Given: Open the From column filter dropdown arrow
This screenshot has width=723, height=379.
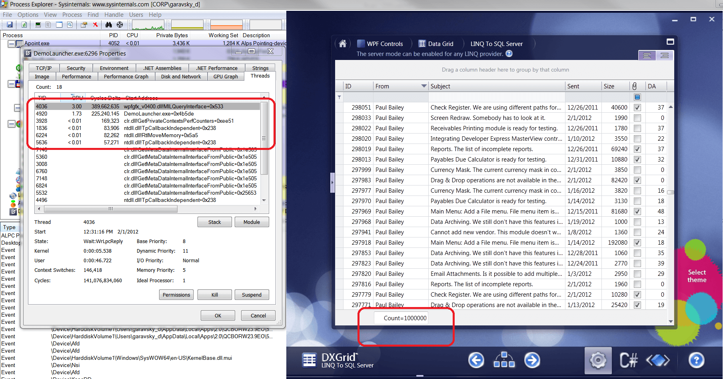Looking at the screenshot, I should click(x=424, y=86).
